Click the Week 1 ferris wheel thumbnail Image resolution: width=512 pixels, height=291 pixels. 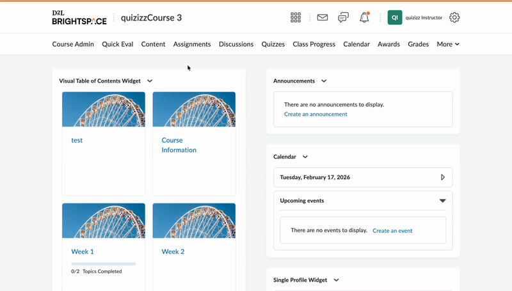click(104, 221)
